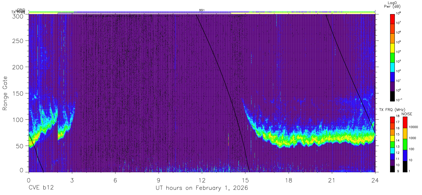Image resolution: width=422 pixels, height=195 pixels.
Task: Click the x-axis tick label '15'
Action: (245, 180)
